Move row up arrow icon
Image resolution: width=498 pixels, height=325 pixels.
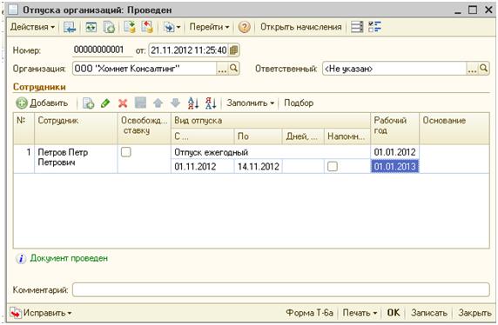pyautogui.click(x=158, y=103)
